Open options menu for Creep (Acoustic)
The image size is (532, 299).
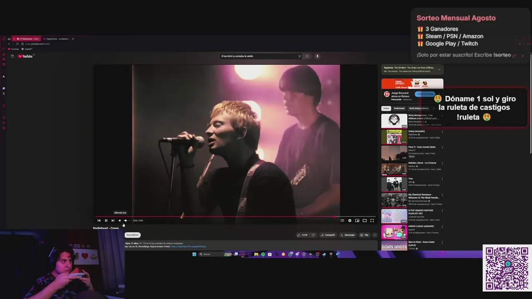click(442, 132)
